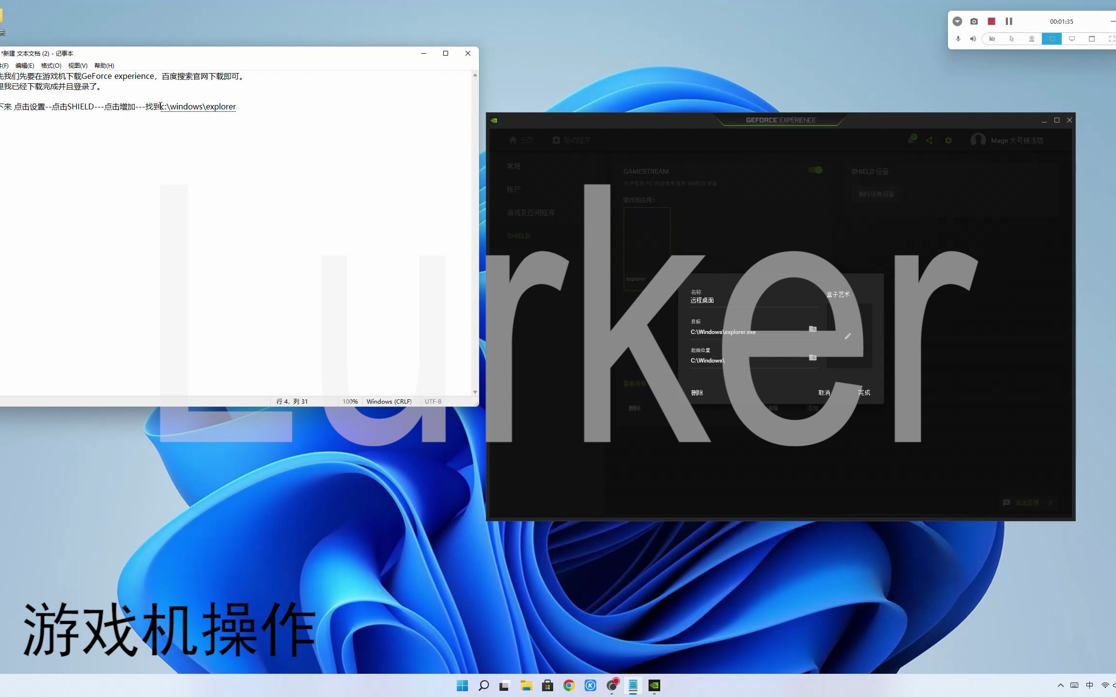Click 删除 in the edit dialog

(x=697, y=393)
